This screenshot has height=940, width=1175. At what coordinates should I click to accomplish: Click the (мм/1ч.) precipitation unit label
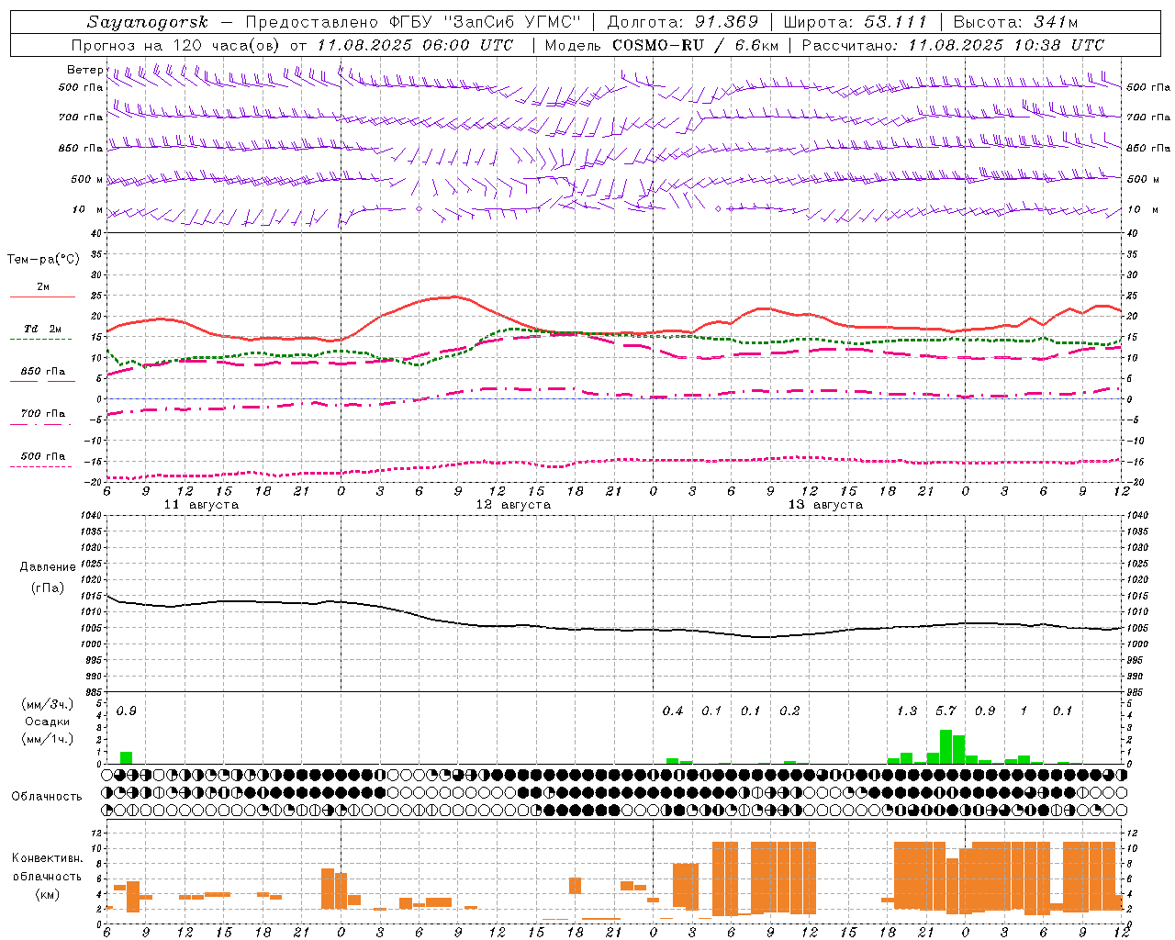coord(48,739)
